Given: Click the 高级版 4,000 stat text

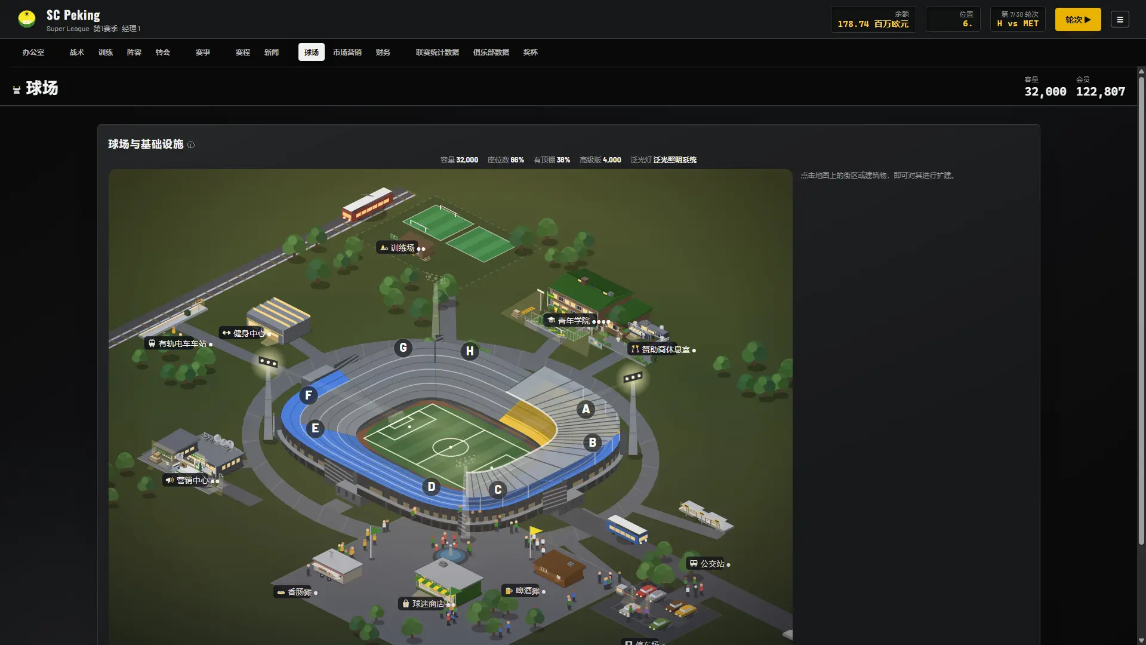Looking at the screenshot, I should [x=600, y=160].
